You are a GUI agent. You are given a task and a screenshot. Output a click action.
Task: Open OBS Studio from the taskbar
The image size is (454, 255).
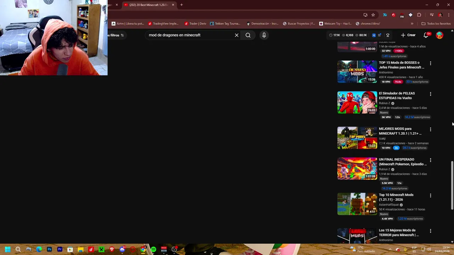coord(174,249)
